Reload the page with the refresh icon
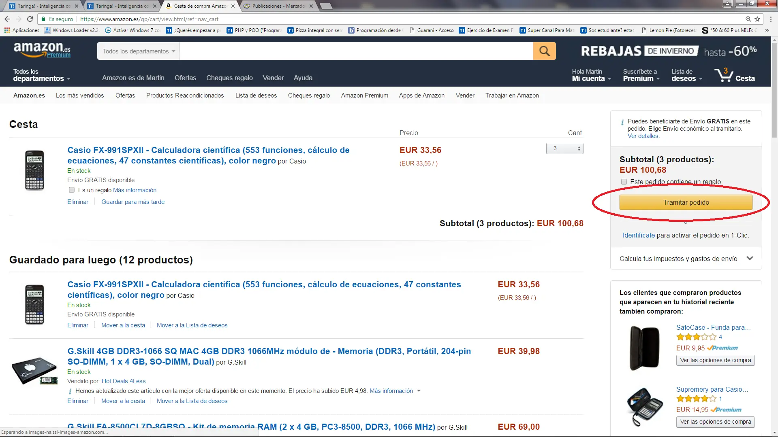This screenshot has width=778, height=437. [x=30, y=19]
